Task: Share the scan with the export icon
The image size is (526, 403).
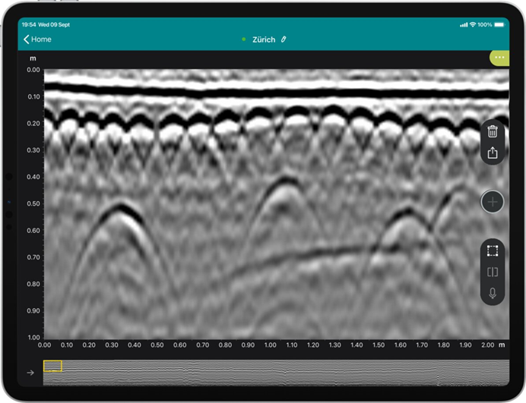Action: (x=492, y=153)
